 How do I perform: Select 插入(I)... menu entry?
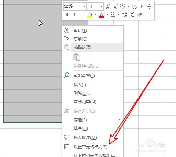point(93,85)
